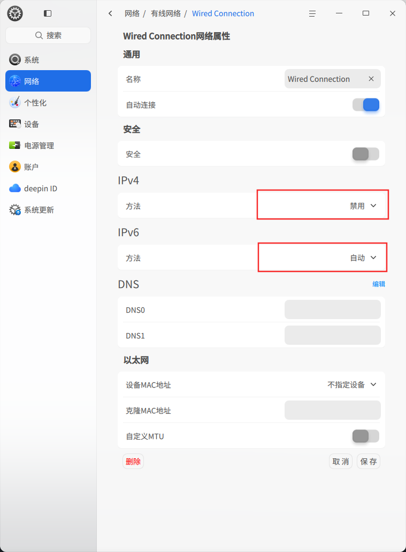
Task: Click the 电源管理 battery icon
Action: pos(15,145)
